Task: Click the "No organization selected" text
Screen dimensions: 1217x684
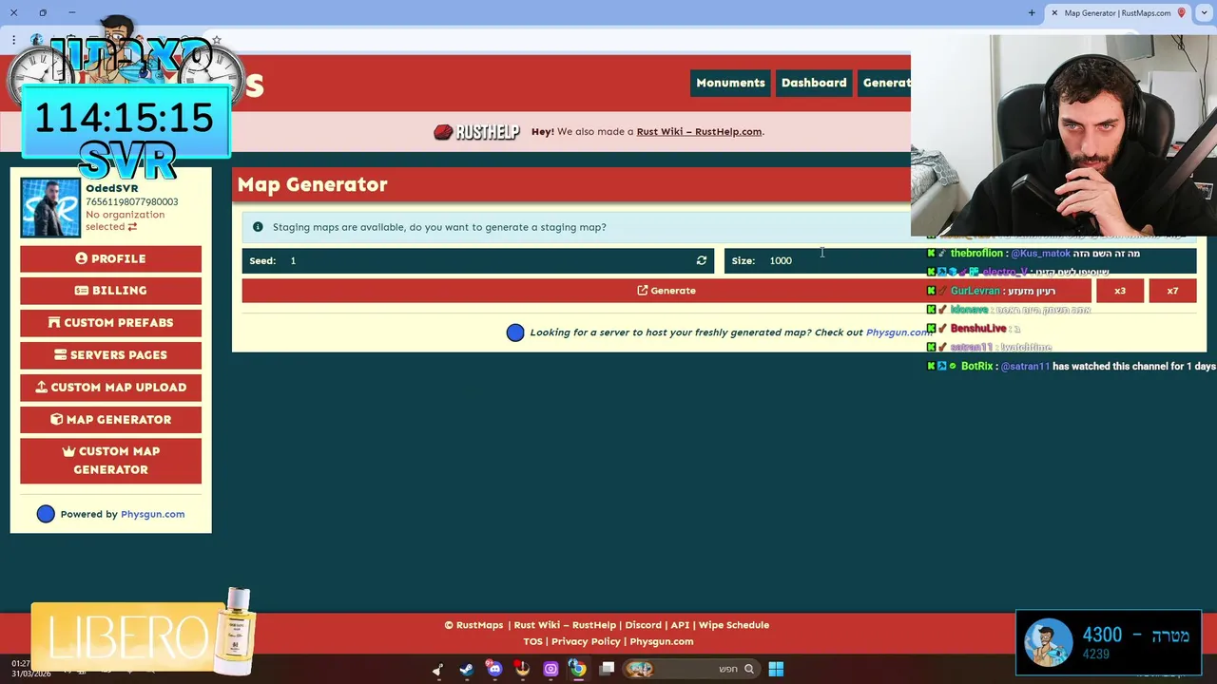Action: [125, 220]
